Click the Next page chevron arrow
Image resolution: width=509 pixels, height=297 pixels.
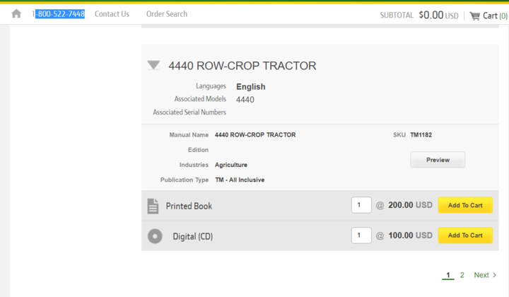tap(494, 275)
